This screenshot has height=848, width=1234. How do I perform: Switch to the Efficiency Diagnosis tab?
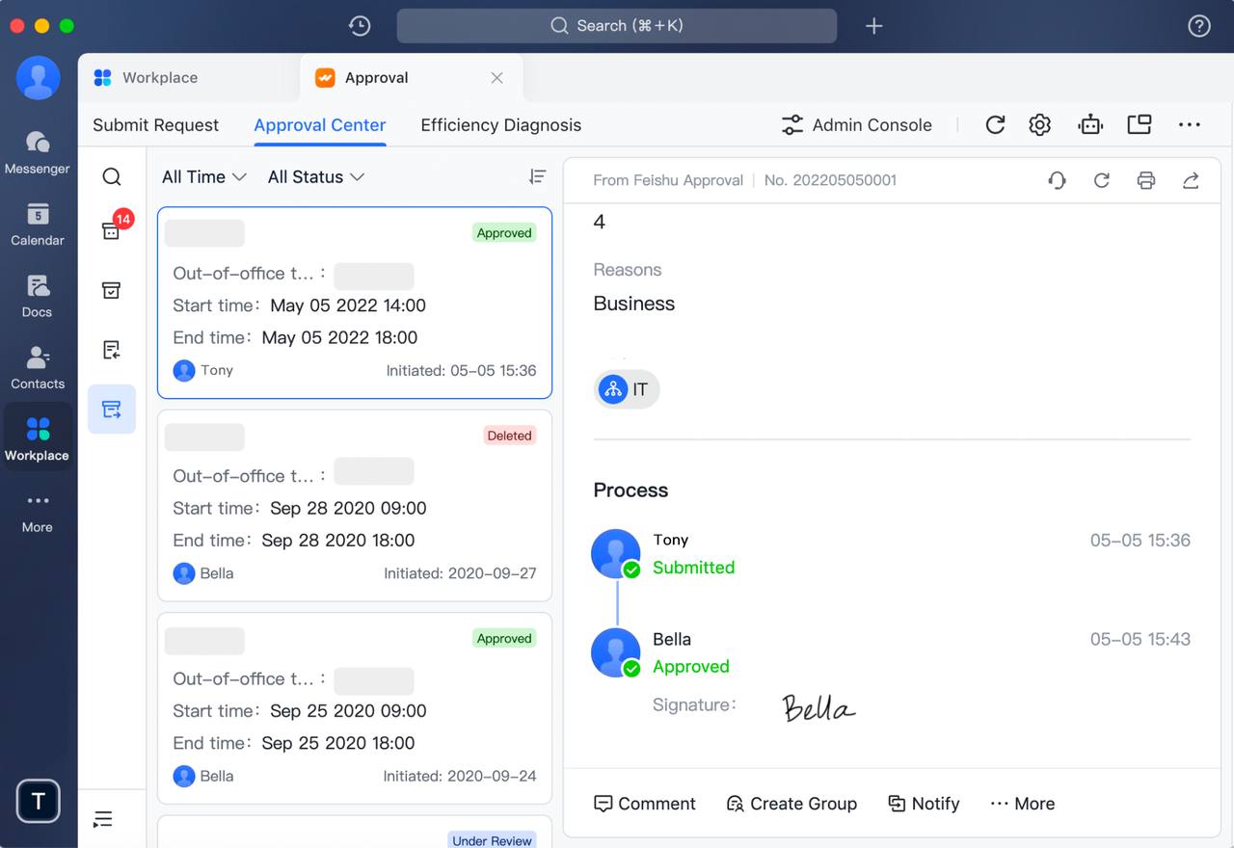click(500, 124)
